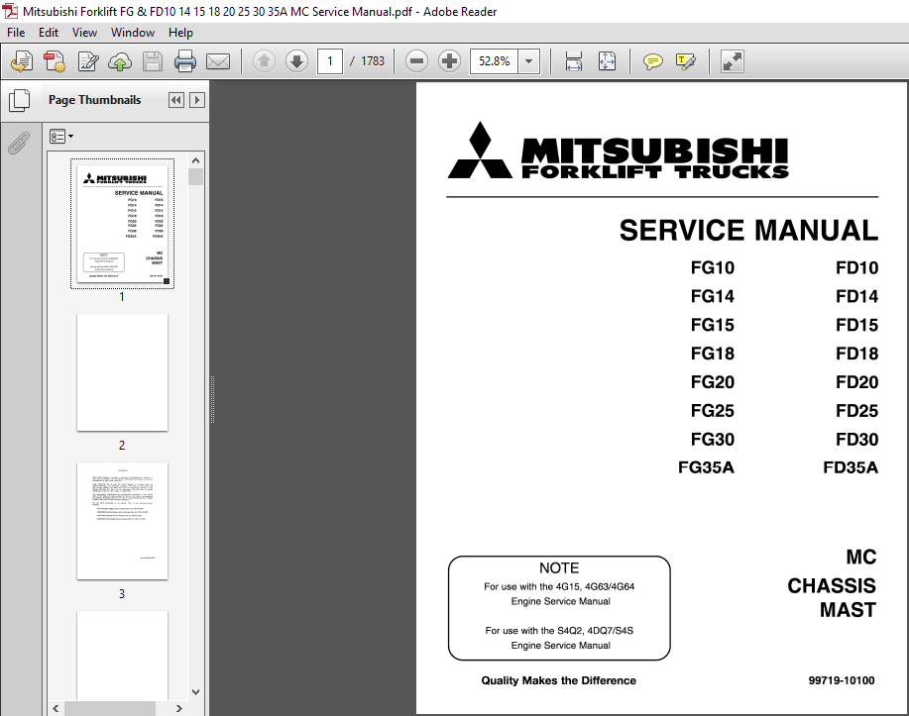909x716 pixels.
Task: Open the View menu
Action: 84,33
